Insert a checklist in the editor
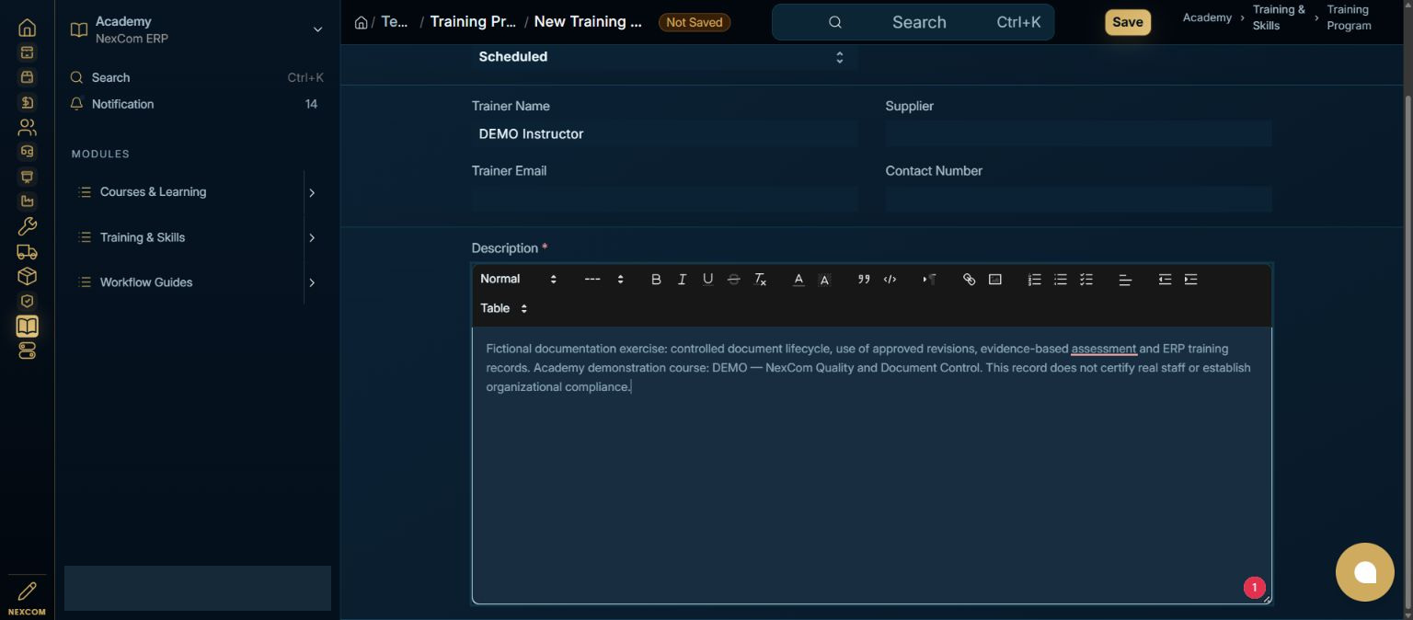The width and height of the screenshot is (1413, 620). 1086,280
